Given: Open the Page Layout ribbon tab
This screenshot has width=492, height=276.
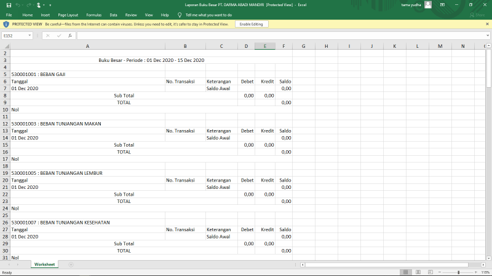Looking at the screenshot, I should [x=68, y=14].
